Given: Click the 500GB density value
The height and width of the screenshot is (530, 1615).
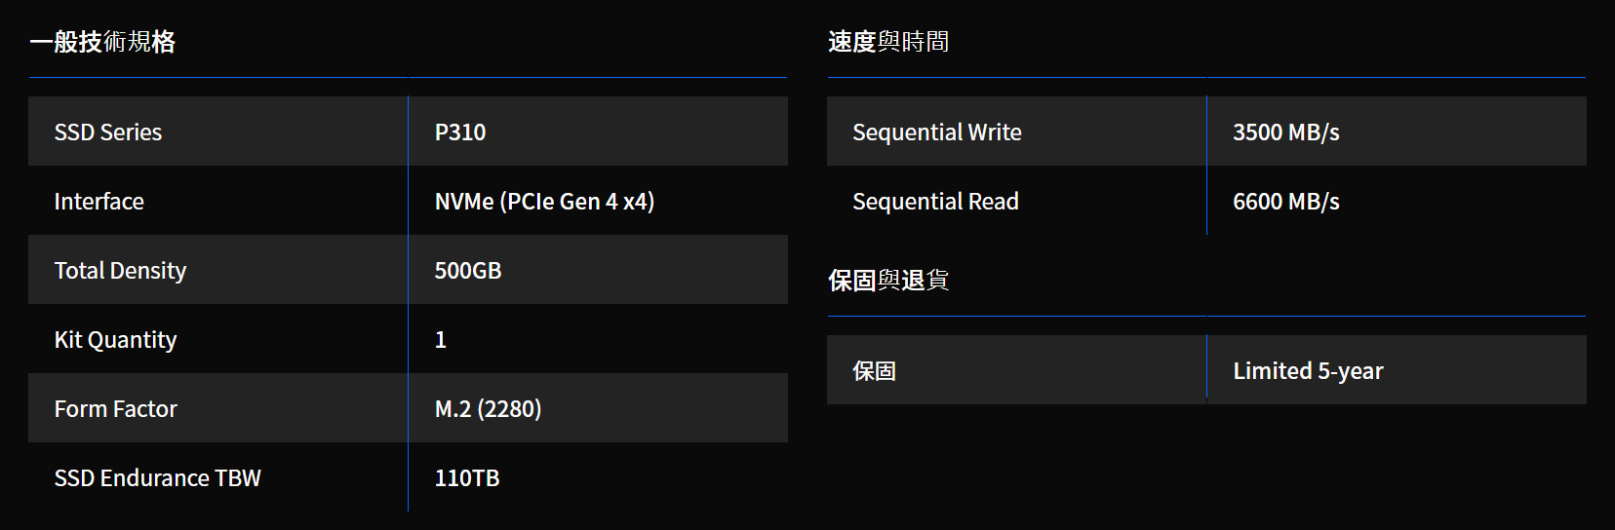Looking at the screenshot, I should click(x=468, y=271).
